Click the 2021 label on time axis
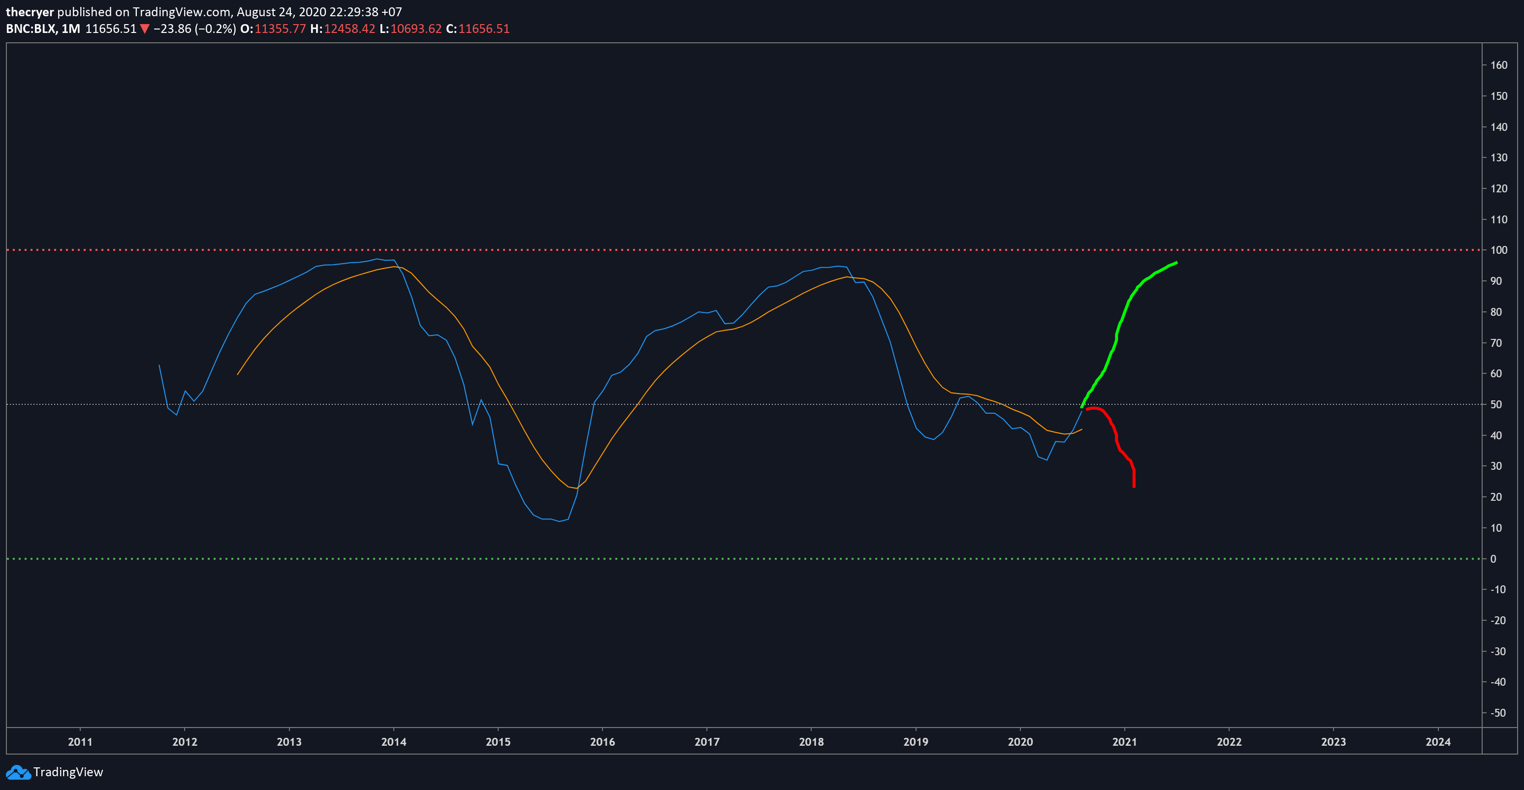Image resolution: width=1524 pixels, height=790 pixels. (x=1125, y=741)
